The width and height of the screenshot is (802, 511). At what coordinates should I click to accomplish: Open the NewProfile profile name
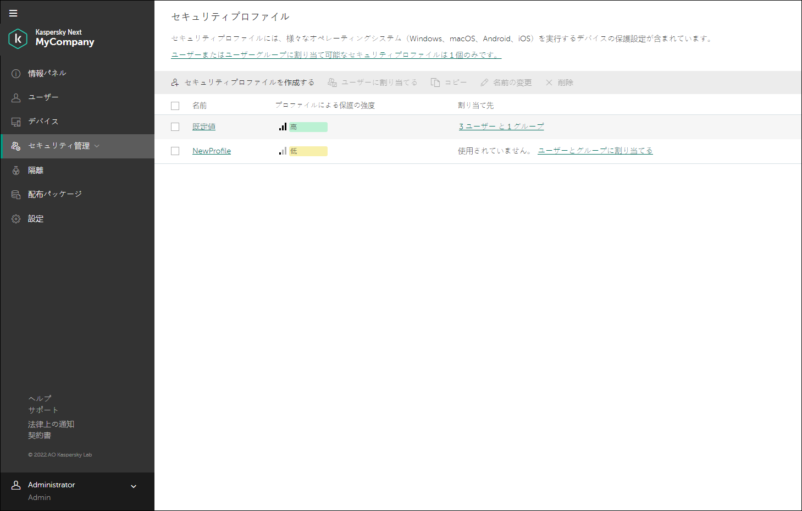[212, 150]
